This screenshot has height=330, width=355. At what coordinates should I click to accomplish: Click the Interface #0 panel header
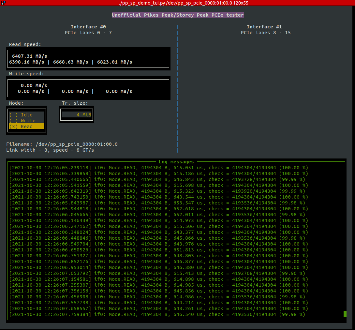(88, 26)
